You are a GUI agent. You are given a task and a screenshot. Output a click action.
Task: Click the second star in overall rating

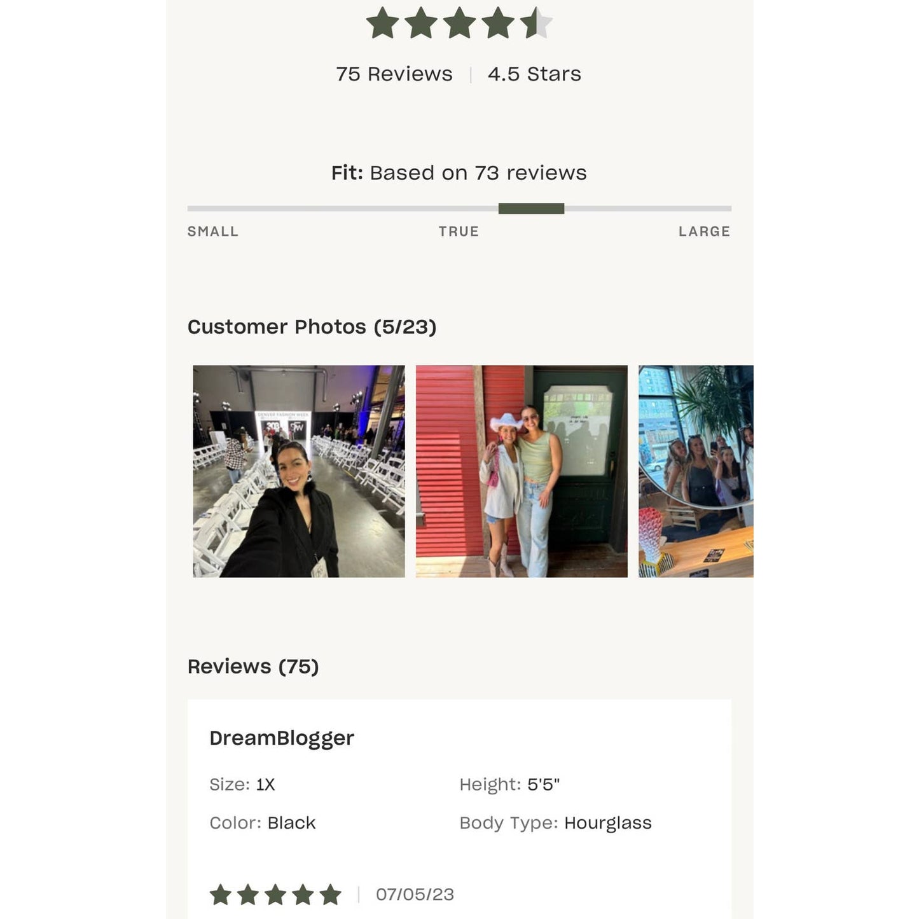pyautogui.click(x=421, y=23)
